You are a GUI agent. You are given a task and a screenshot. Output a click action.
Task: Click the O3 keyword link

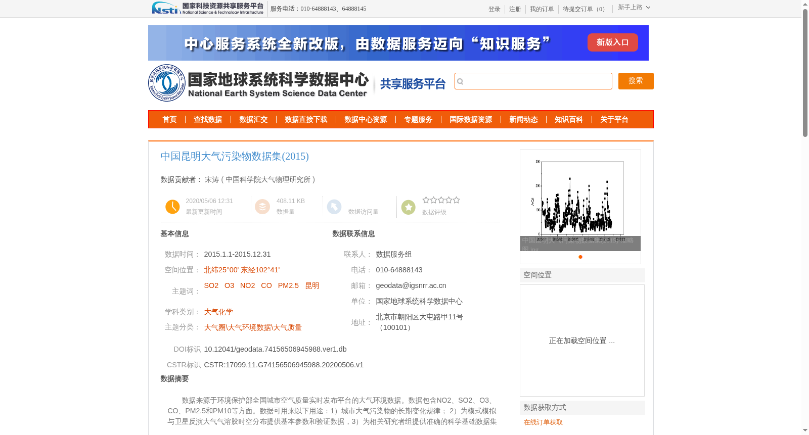pyautogui.click(x=230, y=285)
